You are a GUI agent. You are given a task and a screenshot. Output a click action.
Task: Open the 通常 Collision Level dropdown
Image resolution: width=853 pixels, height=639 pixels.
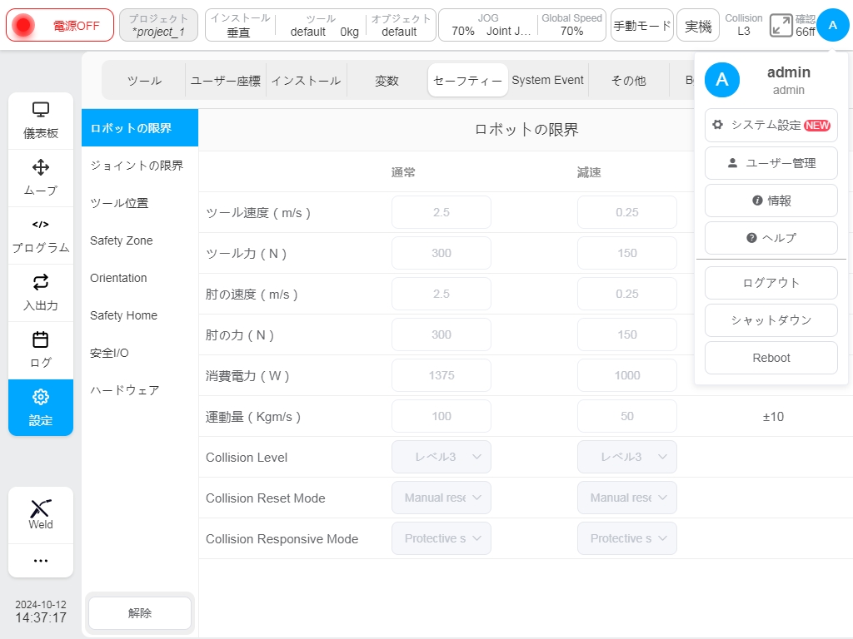coord(441,457)
